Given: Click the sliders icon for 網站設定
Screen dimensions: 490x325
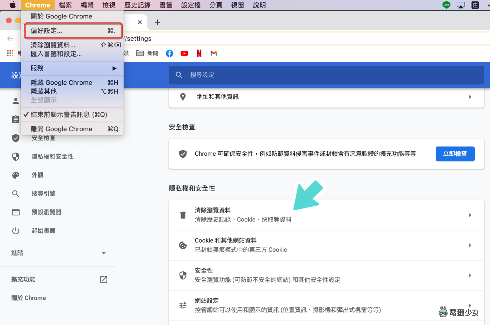Looking at the screenshot, I should point(183,306).
